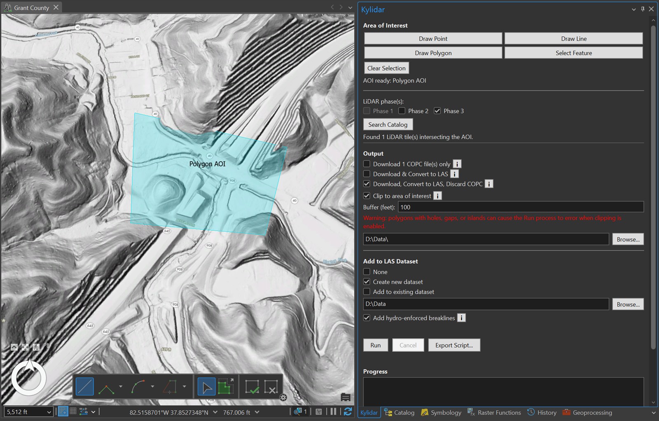Open the Raster Functions tab

pos(494,412)
